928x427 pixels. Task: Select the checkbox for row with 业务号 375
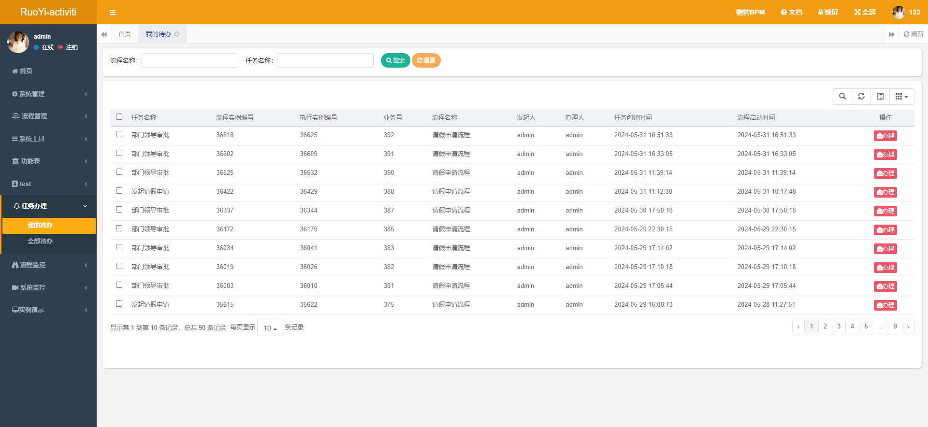tap(119, 304)
